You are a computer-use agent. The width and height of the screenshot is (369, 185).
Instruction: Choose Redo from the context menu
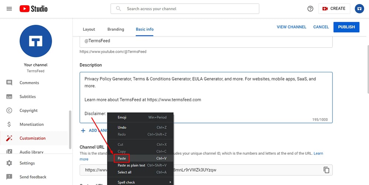click(140, 134)
